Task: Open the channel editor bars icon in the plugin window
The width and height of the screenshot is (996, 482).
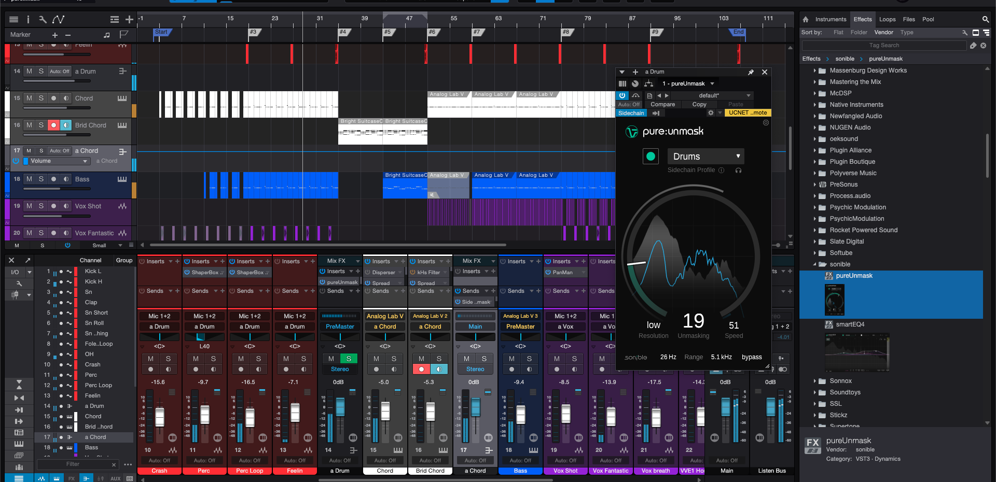Action: (x=622, y=83)
